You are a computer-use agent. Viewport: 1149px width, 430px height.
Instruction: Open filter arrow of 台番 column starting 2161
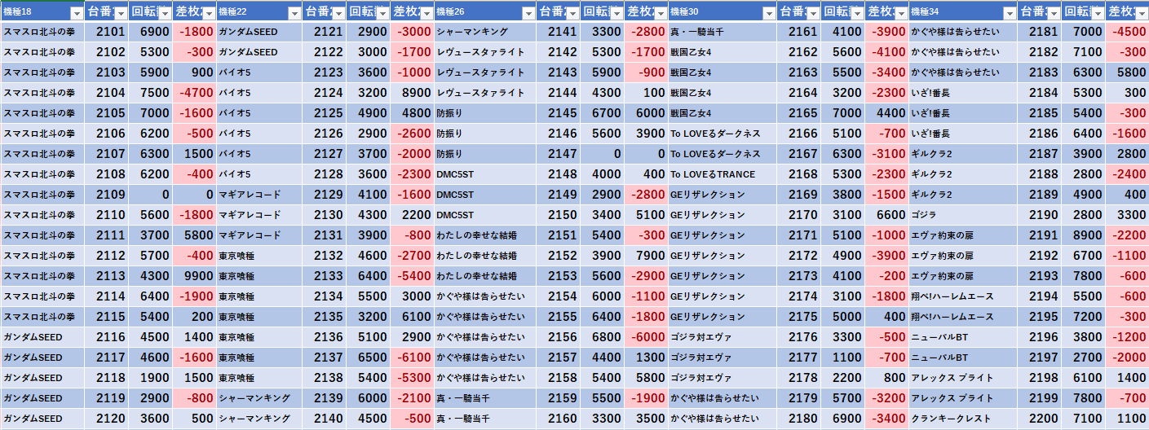[811, 13]
